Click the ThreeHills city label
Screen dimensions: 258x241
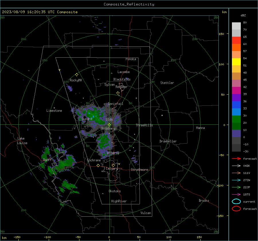[144, 125]
